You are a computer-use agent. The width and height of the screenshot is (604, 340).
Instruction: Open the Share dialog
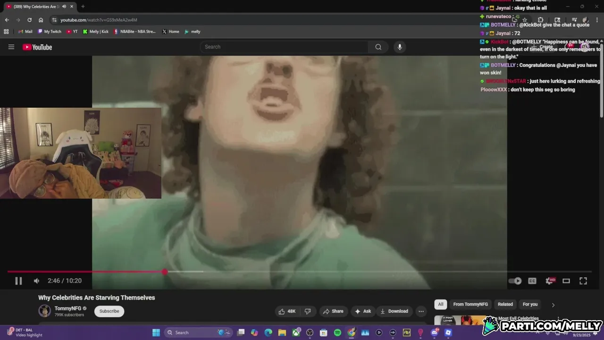(x=333, y=311)
